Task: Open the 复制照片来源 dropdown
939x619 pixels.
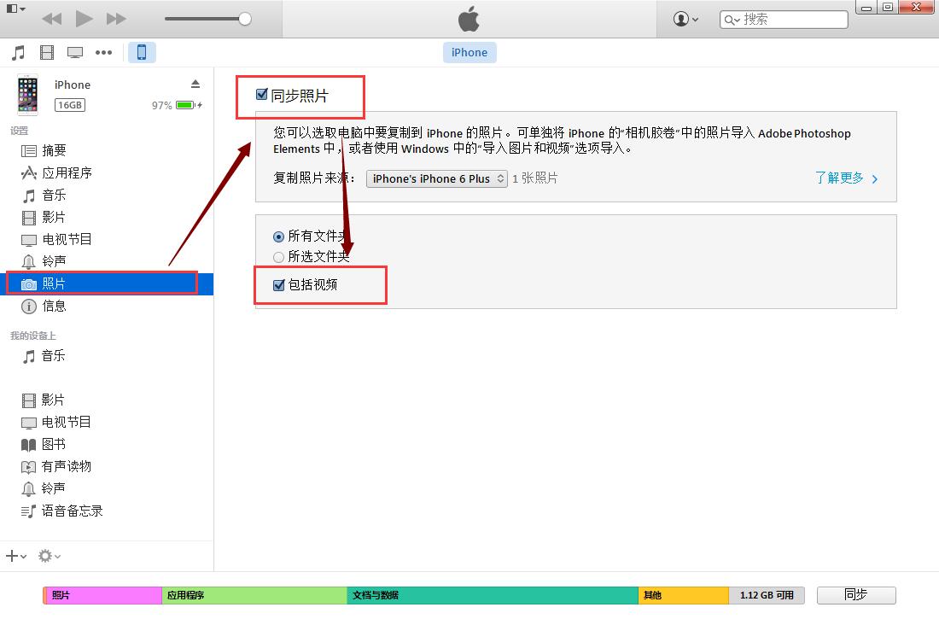Action: pos(437,178)
